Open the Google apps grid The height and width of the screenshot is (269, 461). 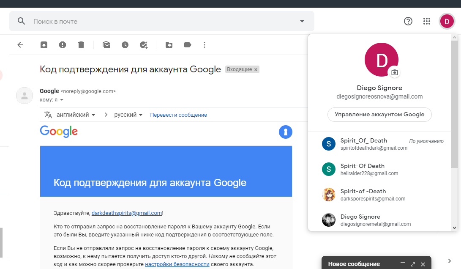[427, 21]
